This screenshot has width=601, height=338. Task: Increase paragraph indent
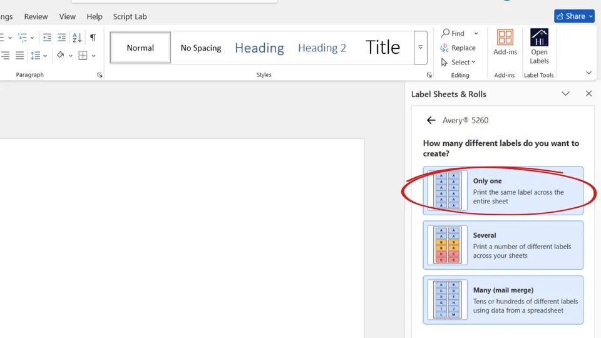click(61, 37)
